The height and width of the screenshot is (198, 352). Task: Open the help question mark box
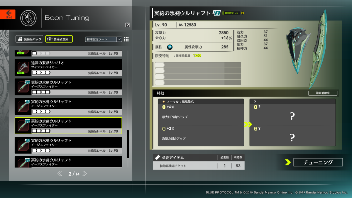(x=127, y=25)
